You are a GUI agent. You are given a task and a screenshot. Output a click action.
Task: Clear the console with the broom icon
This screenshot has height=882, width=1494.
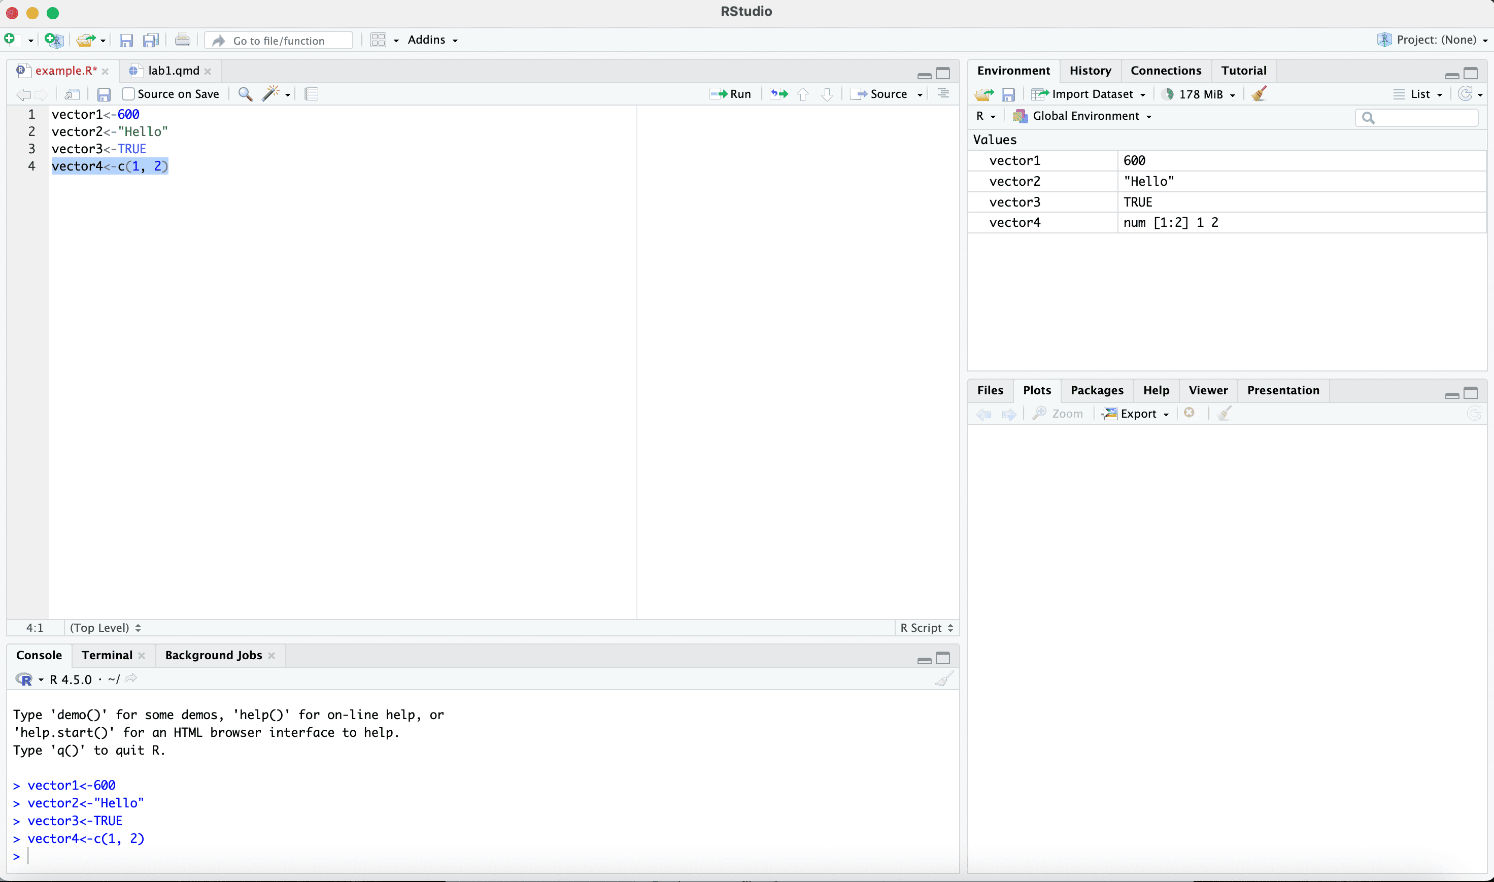point(944,679)
